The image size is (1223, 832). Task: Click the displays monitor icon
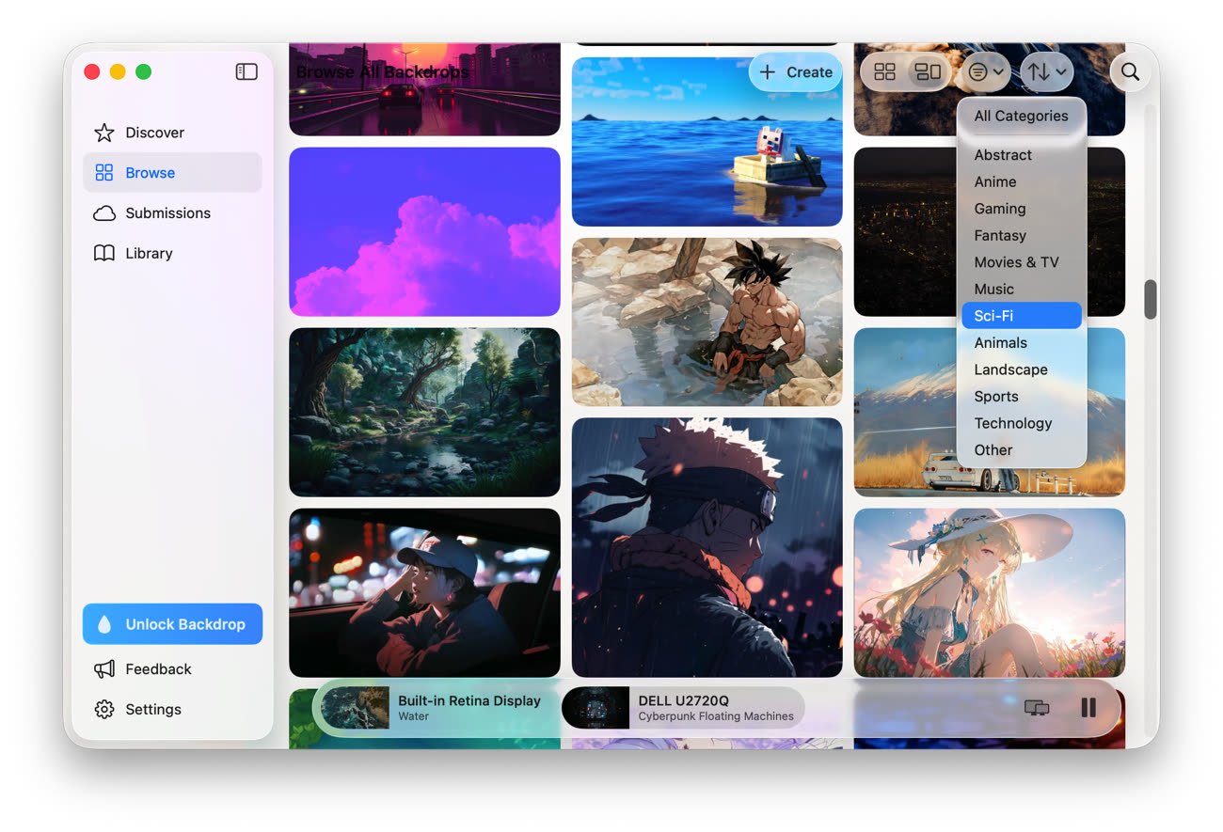click(x=1037, y=708)
